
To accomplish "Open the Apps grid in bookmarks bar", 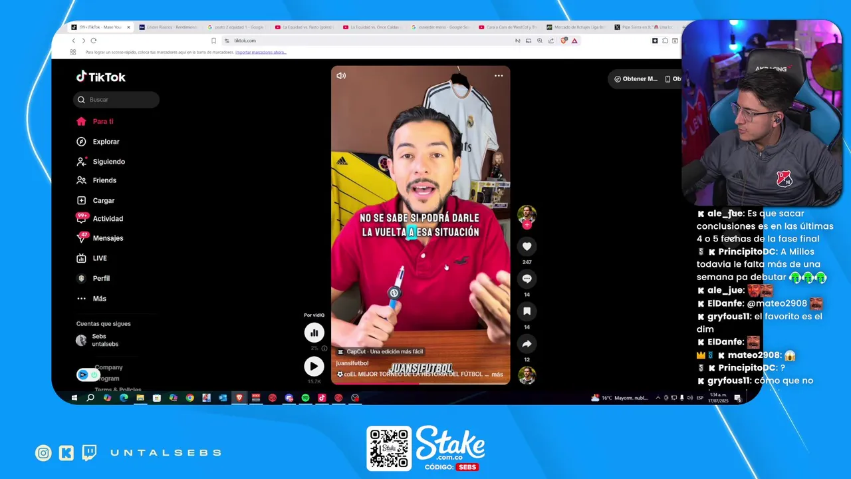I will (x=73, y=52).
